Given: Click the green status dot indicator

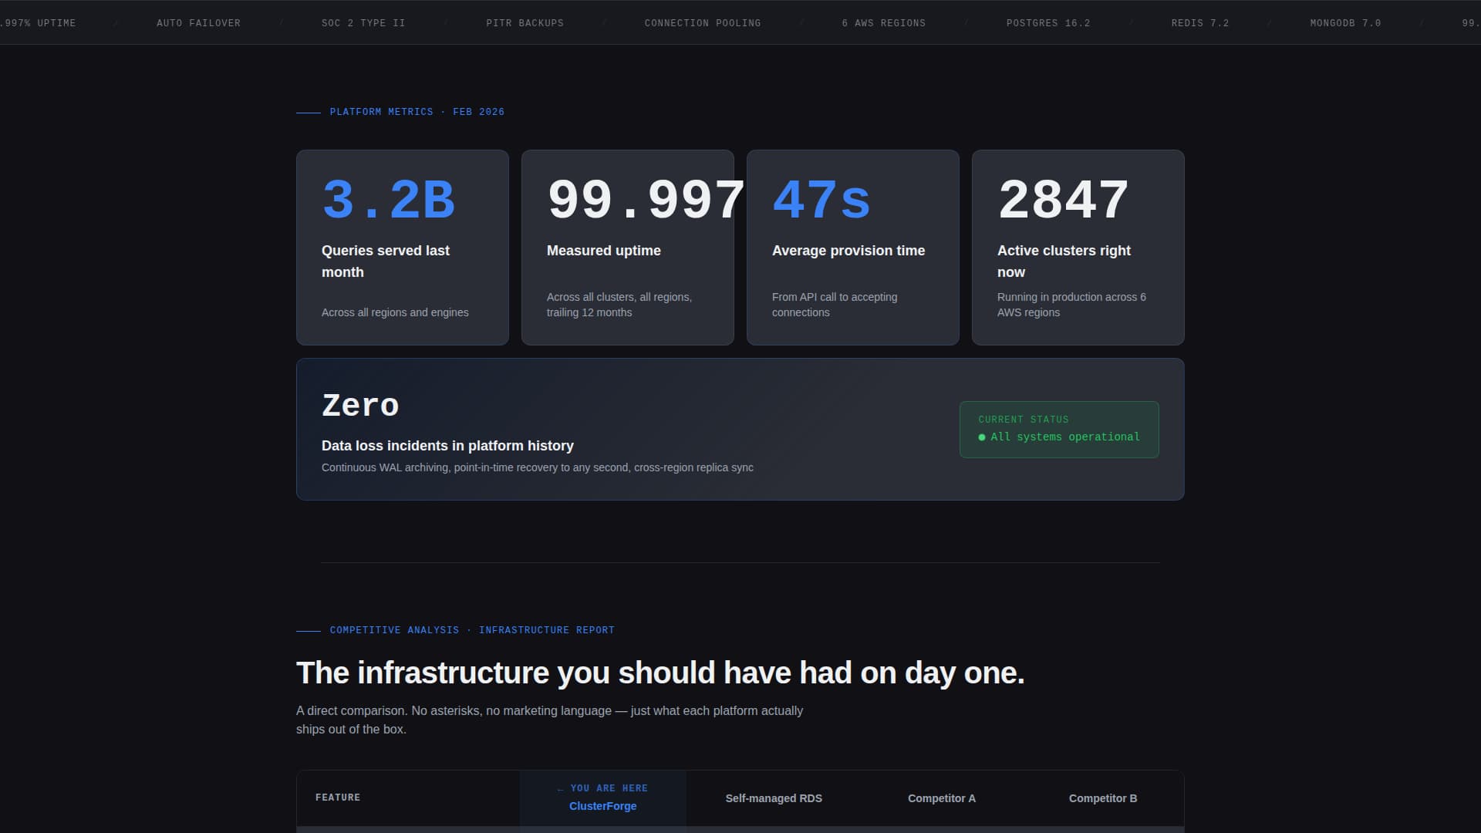Looking at the screenshot, I should click(x=982, y=437).
